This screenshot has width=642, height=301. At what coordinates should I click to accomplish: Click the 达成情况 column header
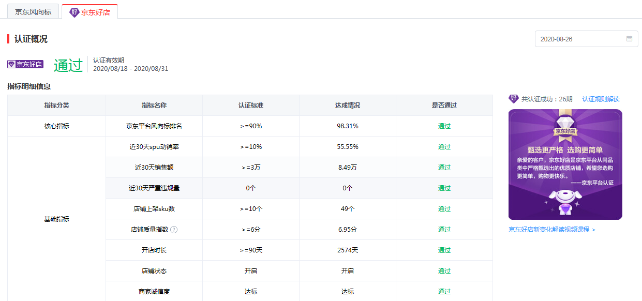347,106
